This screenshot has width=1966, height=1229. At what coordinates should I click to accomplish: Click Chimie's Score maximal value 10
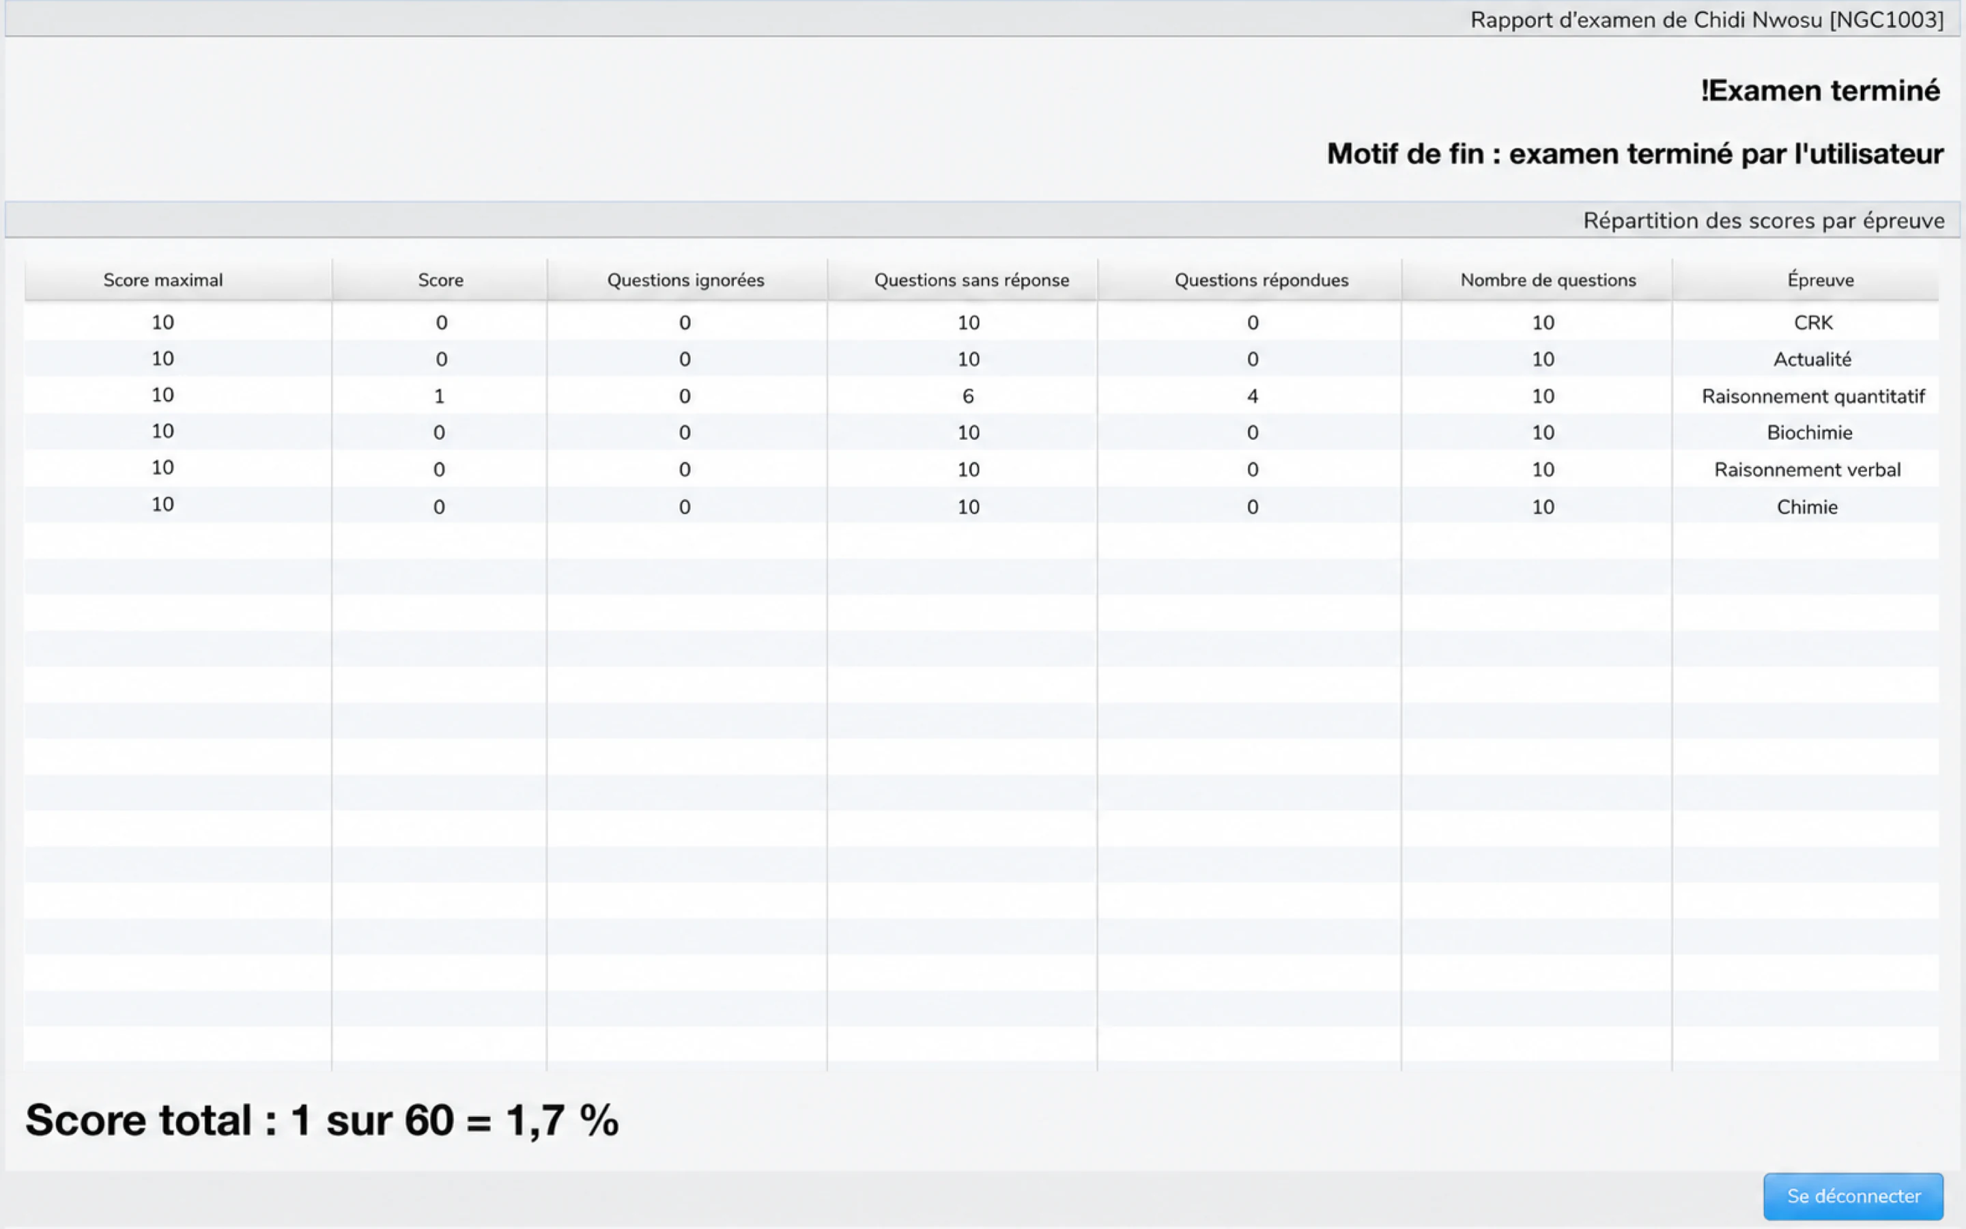click(162, 505)
